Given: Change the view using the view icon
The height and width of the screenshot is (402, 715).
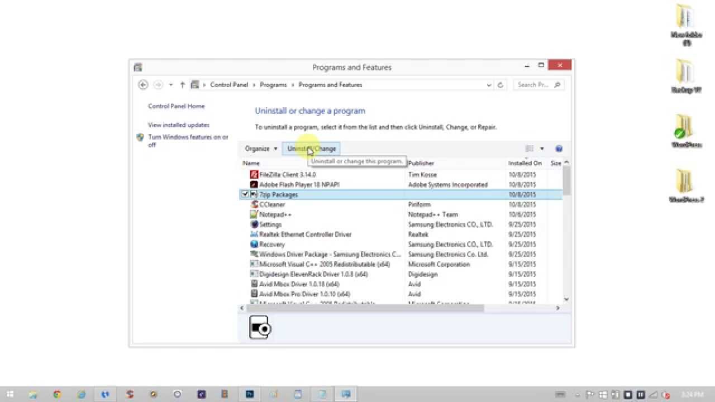Looking at the screenshot, I should coord(530,149).
